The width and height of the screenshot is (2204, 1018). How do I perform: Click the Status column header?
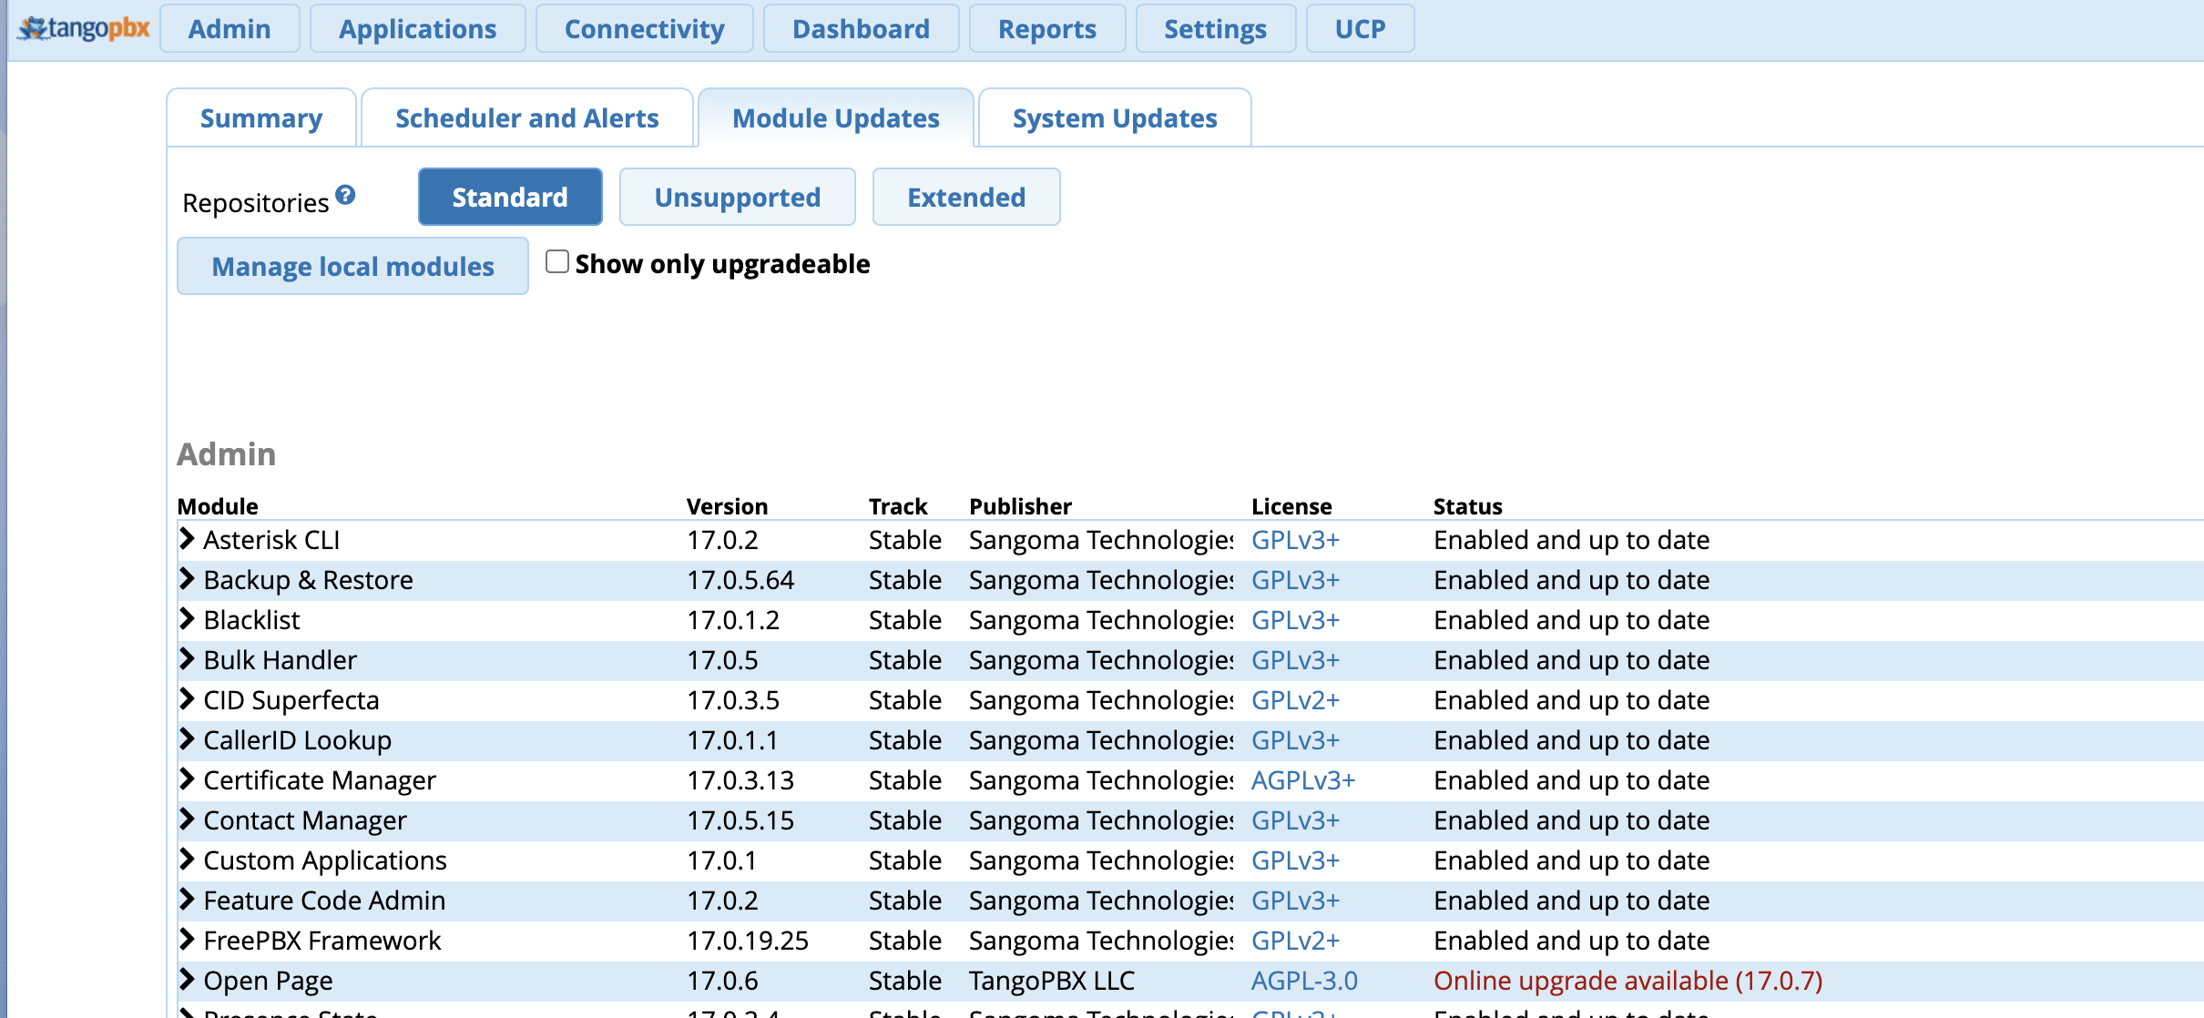1468,506
